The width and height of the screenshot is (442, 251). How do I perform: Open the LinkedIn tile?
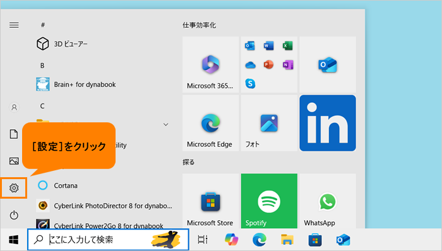328,123
